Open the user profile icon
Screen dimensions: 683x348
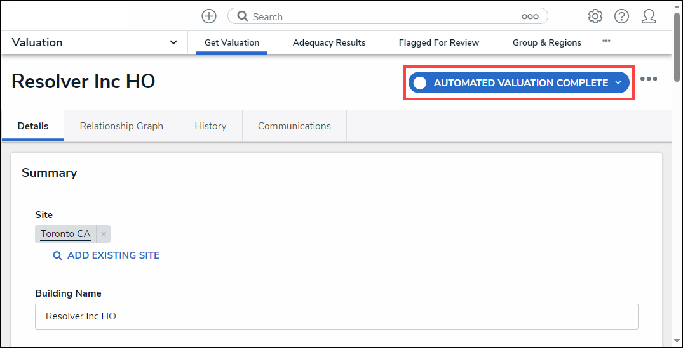(x=649, y=16)
